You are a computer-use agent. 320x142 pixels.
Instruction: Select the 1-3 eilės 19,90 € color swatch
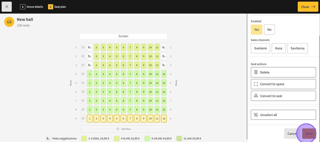(84, 139)
